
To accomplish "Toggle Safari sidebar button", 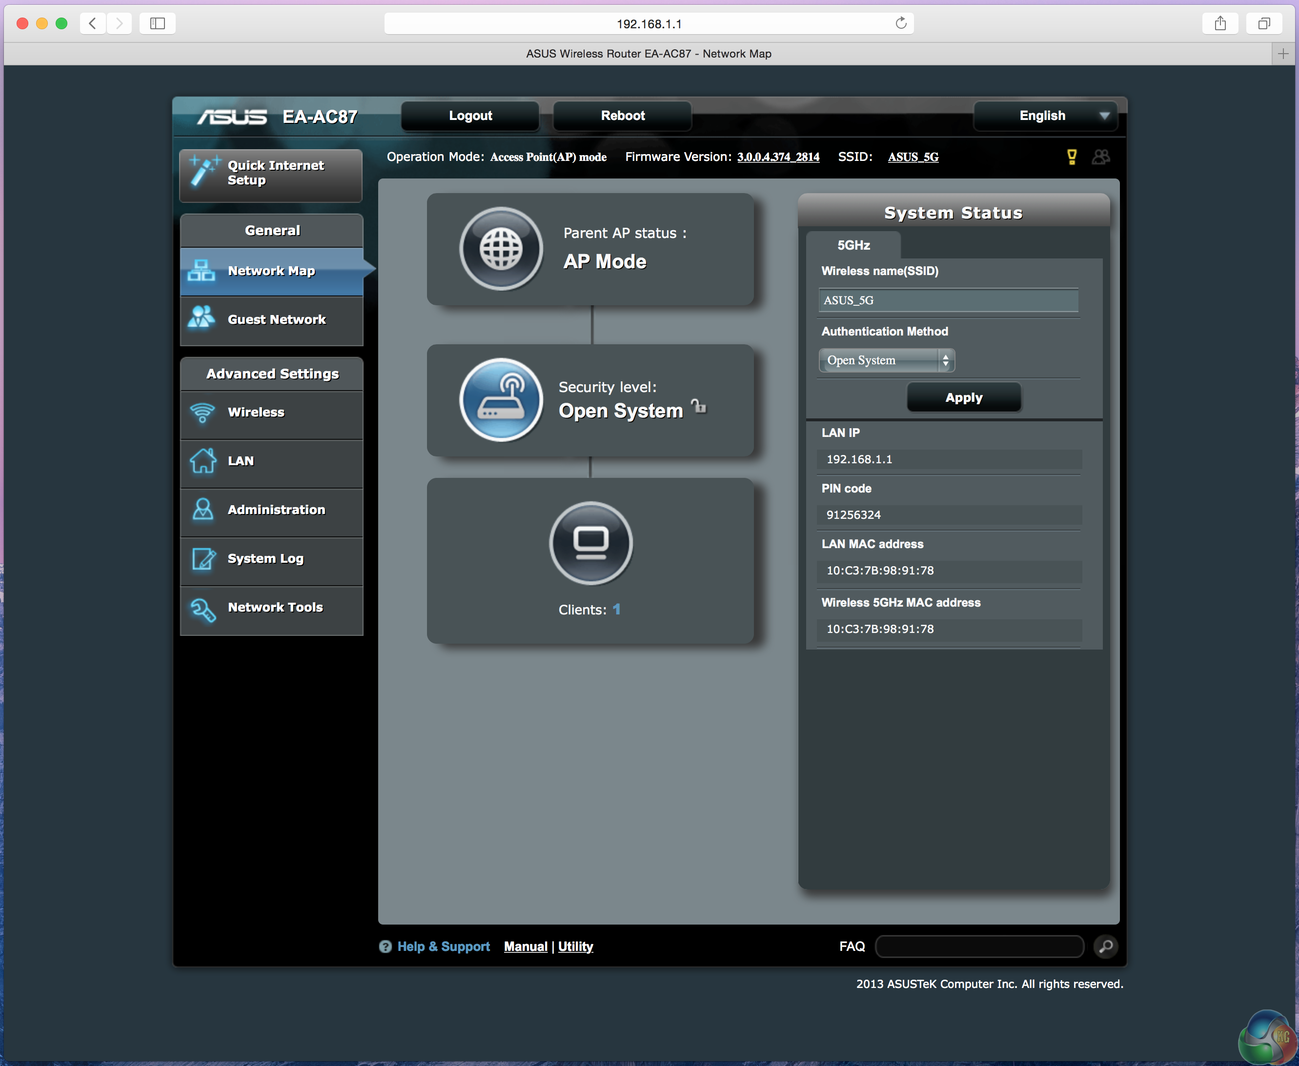I will (x=157, y=23).
